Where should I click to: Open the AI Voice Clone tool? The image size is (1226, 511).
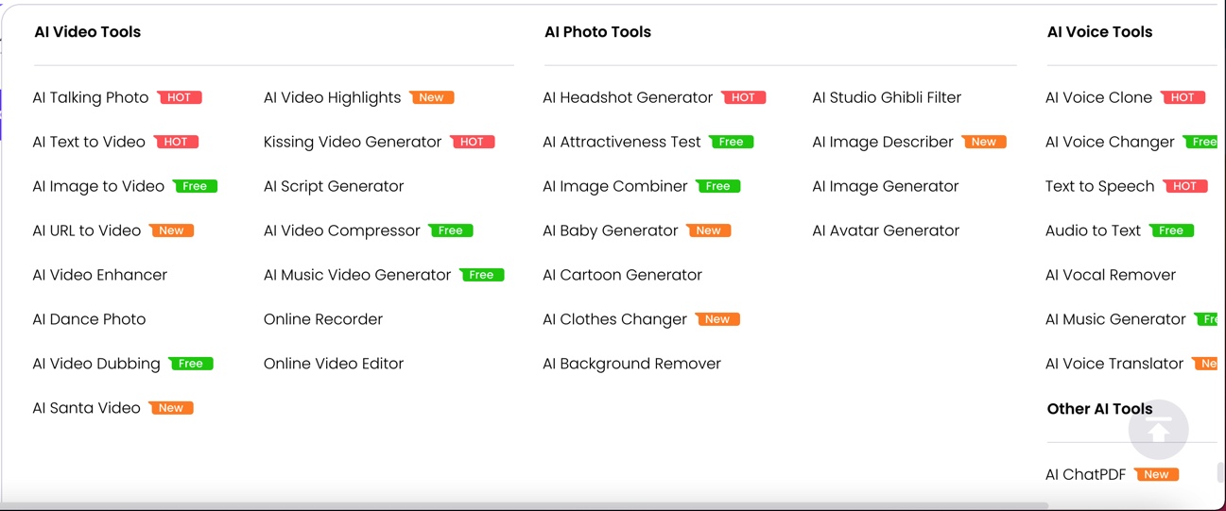coord(1098,97)
